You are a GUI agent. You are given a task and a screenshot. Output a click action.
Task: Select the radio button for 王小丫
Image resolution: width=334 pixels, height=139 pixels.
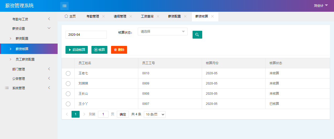(x=68, y=104)
